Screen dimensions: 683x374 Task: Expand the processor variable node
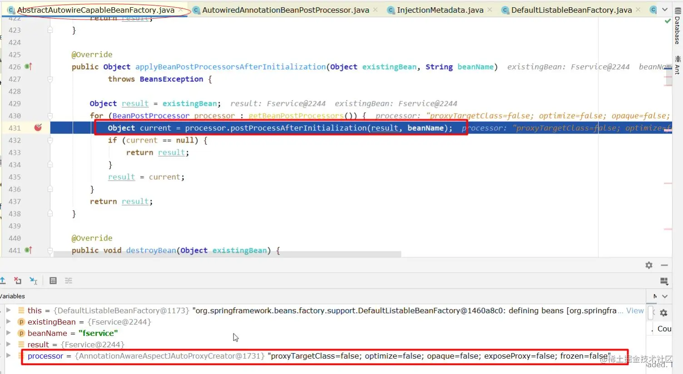[8, 355]
